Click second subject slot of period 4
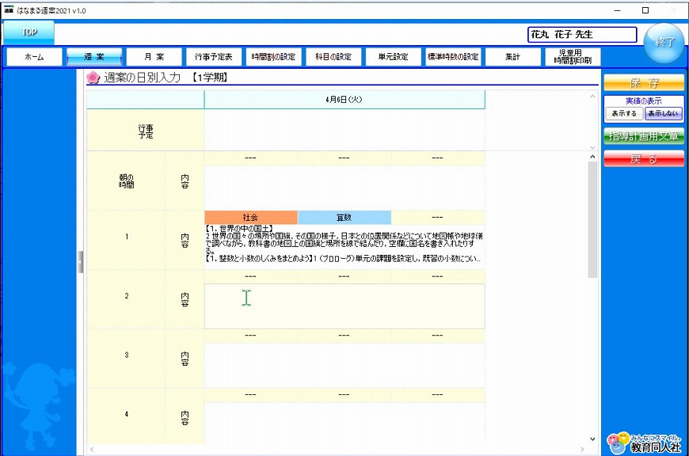Viewport: 689px width, 456px height. (344, 395)
